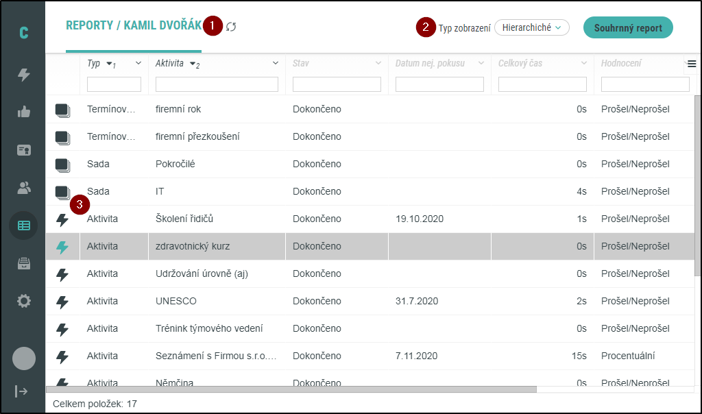702x414 pixels.
Task: Click the Hodnocení column filter field
Action: 645,84
